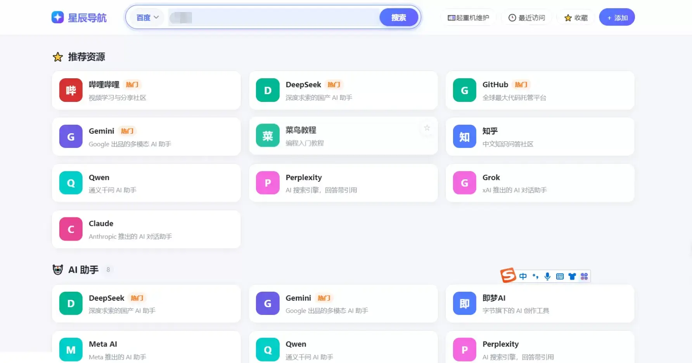Click the Claude C icon
The height and width of the screenshot is (363, 692).
[71, 229]
